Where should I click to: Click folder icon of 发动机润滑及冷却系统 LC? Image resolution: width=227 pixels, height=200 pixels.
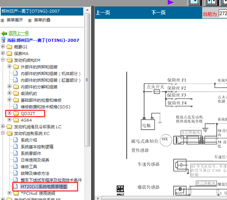pyautogui.click(x=9, y=126)
